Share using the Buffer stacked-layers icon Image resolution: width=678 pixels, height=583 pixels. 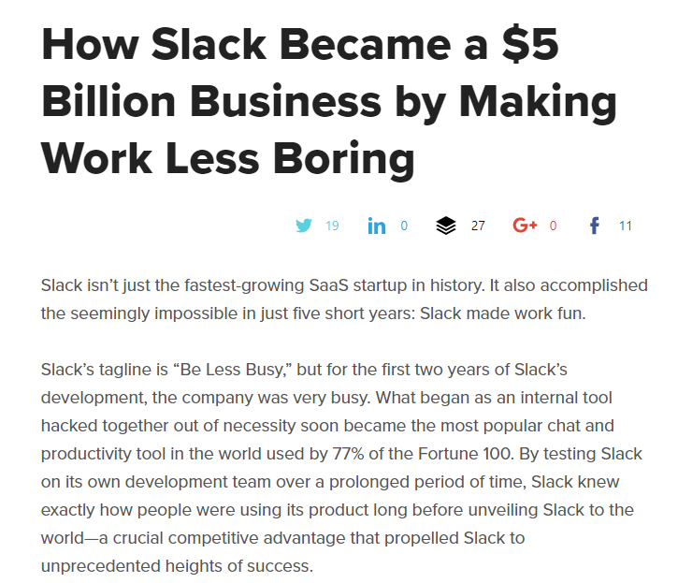point(446,226)
